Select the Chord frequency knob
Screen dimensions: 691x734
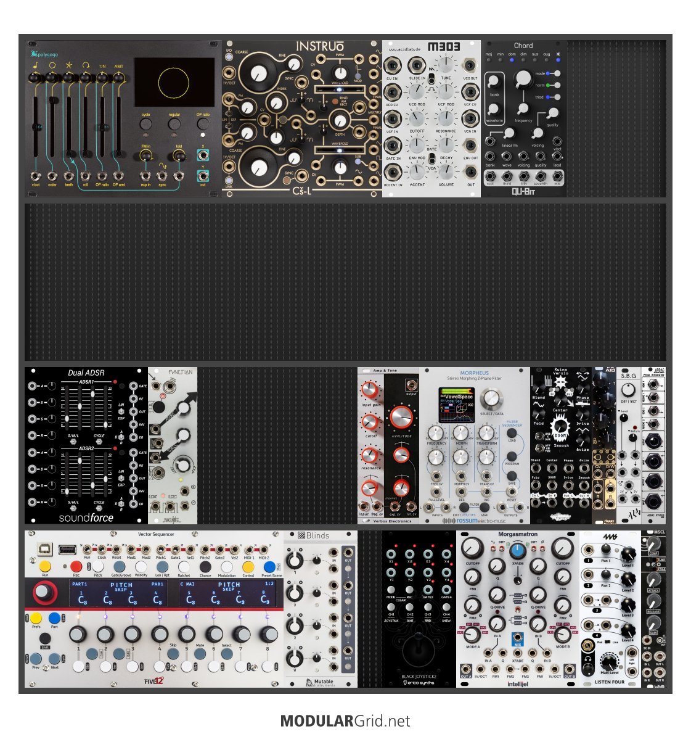pyautogui.click(x=523, y=109)
